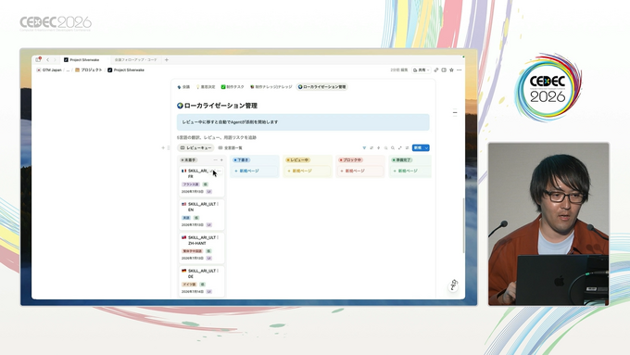Open the 新規 button dropdown arrow
This screenshot has height=355, width=630.
(x=427, y=148)
